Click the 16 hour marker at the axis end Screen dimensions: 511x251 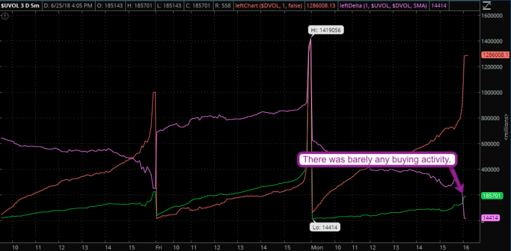click(465, 247)
